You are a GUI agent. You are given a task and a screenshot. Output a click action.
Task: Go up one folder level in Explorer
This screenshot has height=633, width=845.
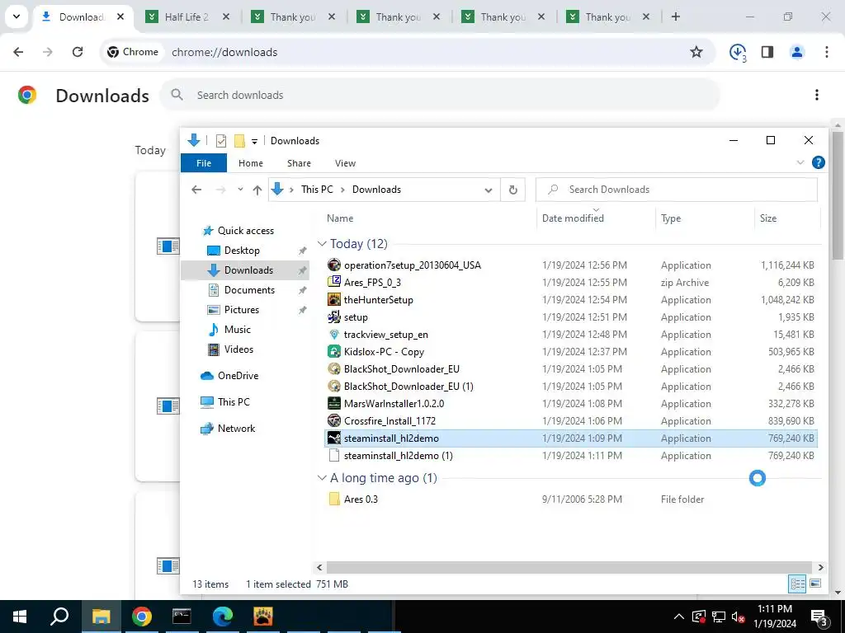pyautogui.click(x=257, y=190)
